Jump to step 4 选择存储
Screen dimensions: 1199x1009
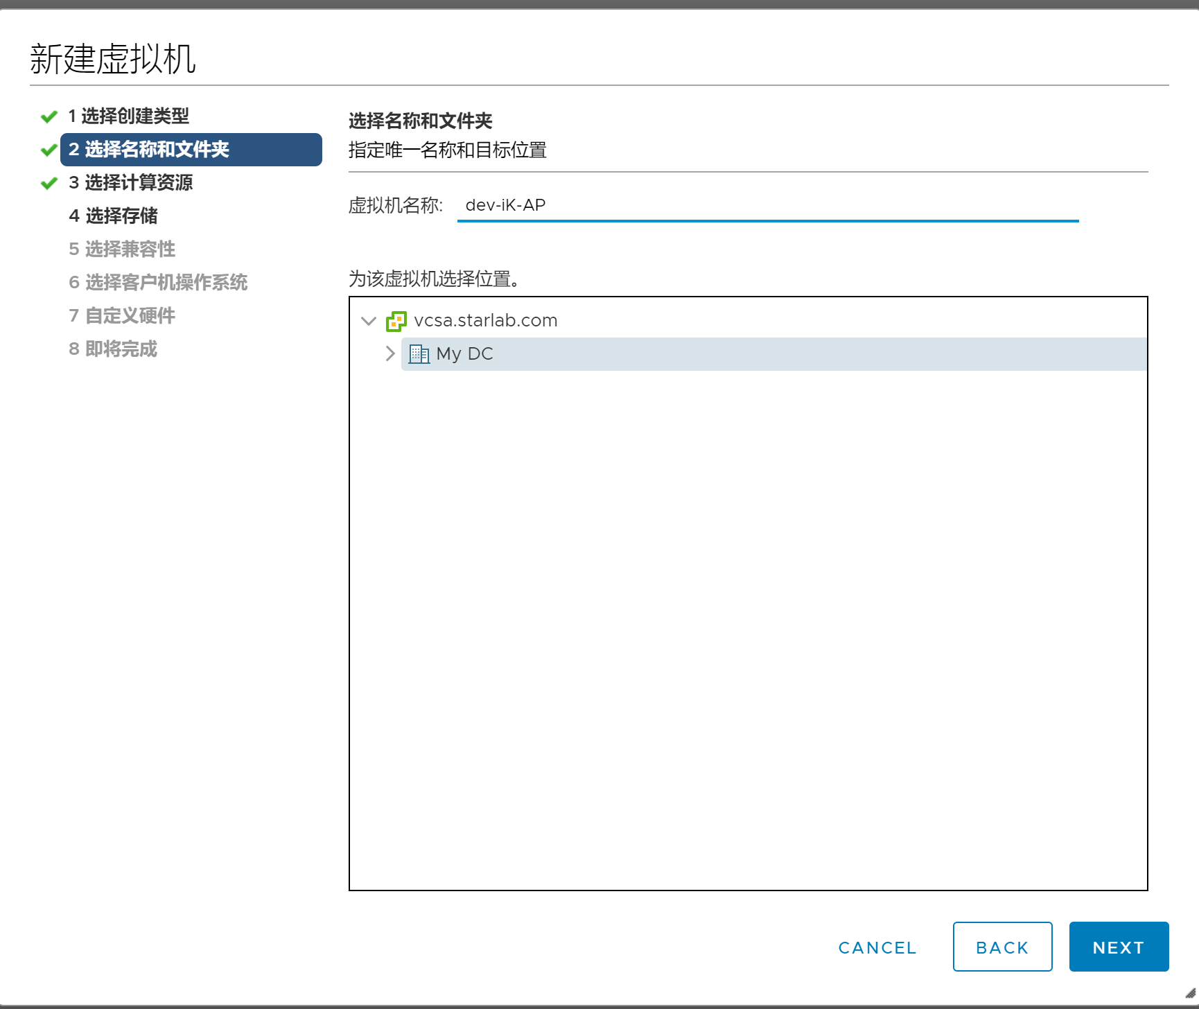pyautogui.click(x=113, y=216)
